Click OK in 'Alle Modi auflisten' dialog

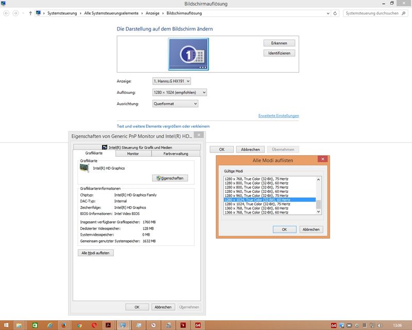285,229
